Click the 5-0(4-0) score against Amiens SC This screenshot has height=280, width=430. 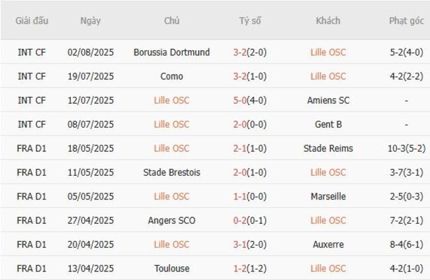(x=250, y=100)
